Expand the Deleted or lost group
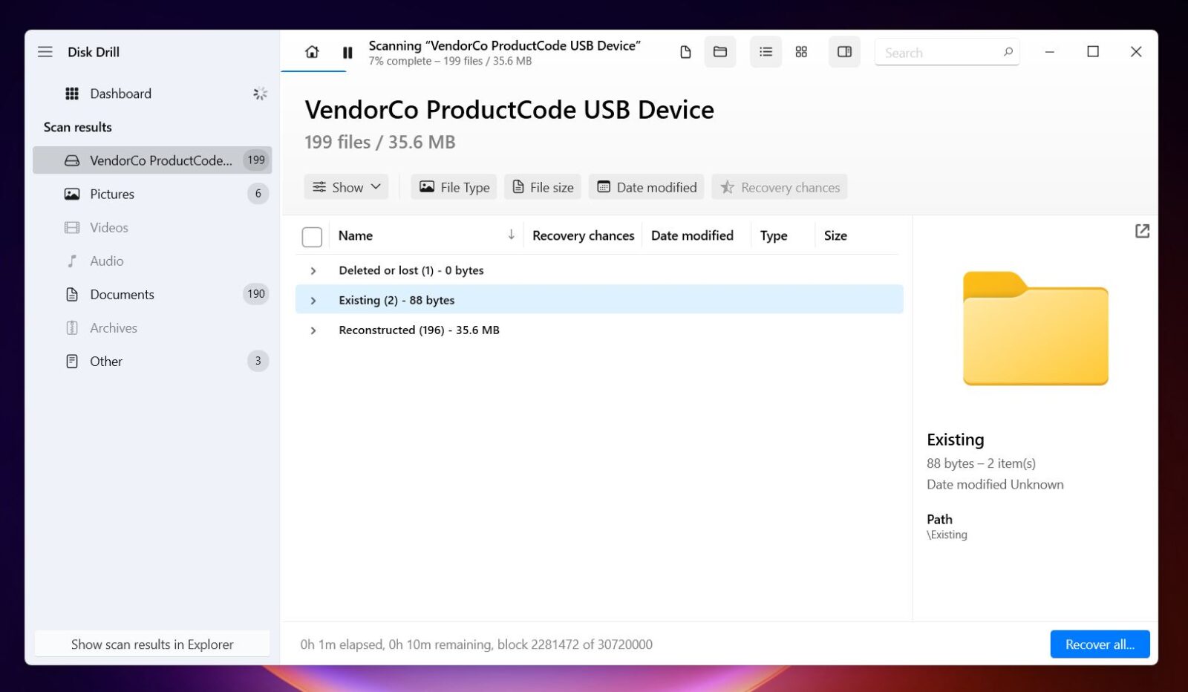 click(x=313, y=271)
